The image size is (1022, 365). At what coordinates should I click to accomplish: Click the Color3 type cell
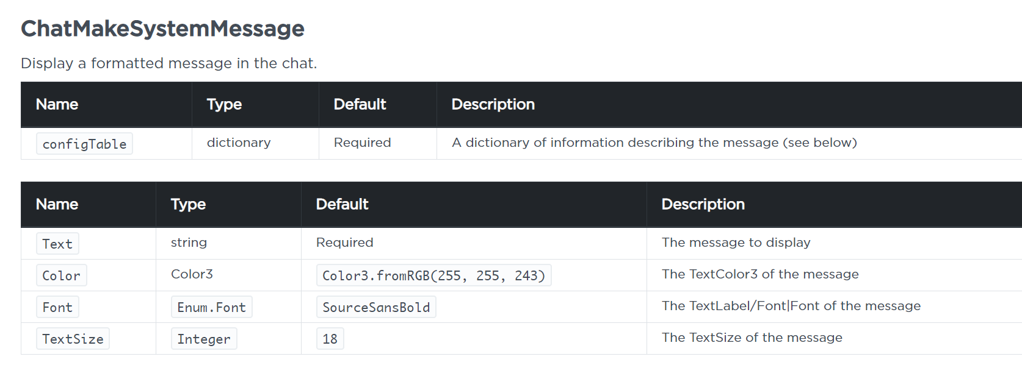click(192, 274)
